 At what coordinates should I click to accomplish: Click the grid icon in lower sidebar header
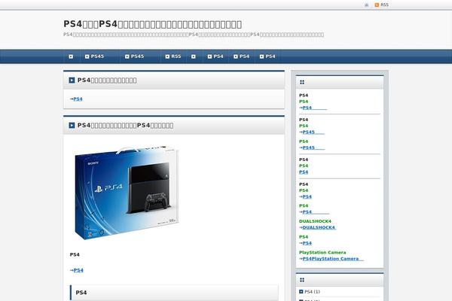302,279
